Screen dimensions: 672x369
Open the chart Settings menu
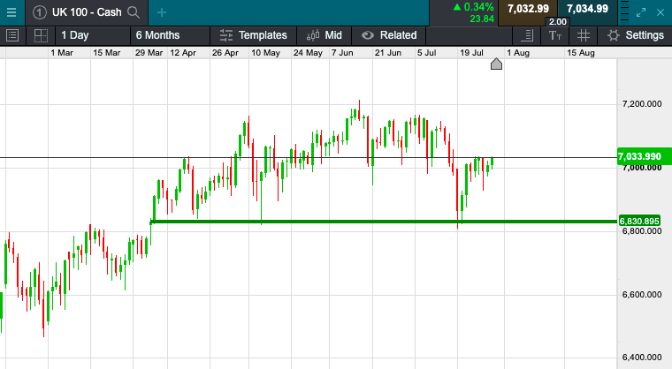636,35
